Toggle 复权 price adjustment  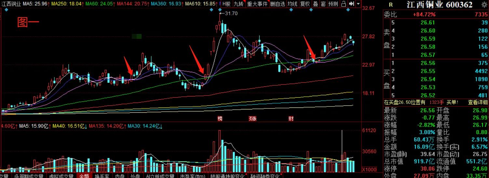pyautogui.click(x=305, y=4)
